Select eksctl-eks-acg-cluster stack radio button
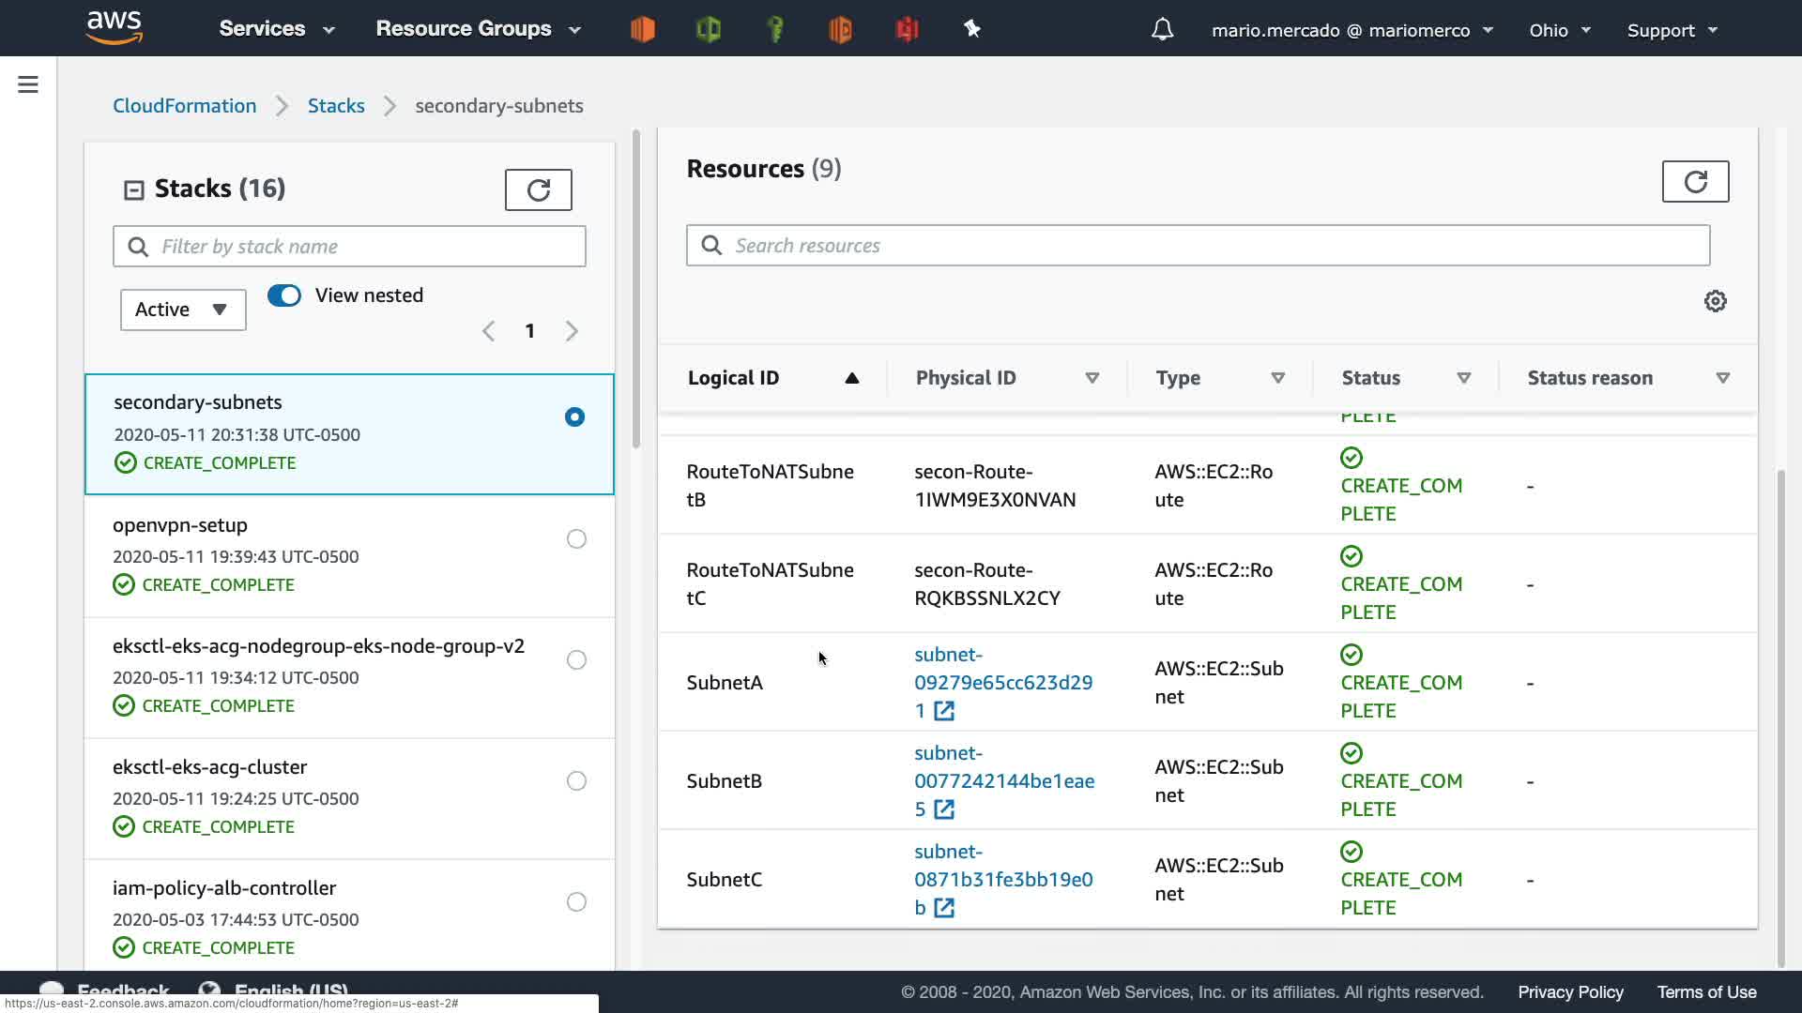The height and width of the screenshot is (1013, 1802). click(576, 781)
